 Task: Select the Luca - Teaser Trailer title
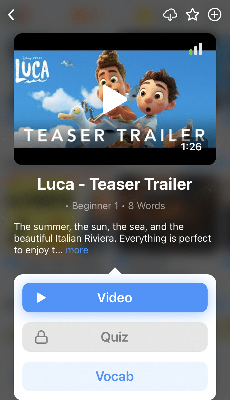point(115,184)
